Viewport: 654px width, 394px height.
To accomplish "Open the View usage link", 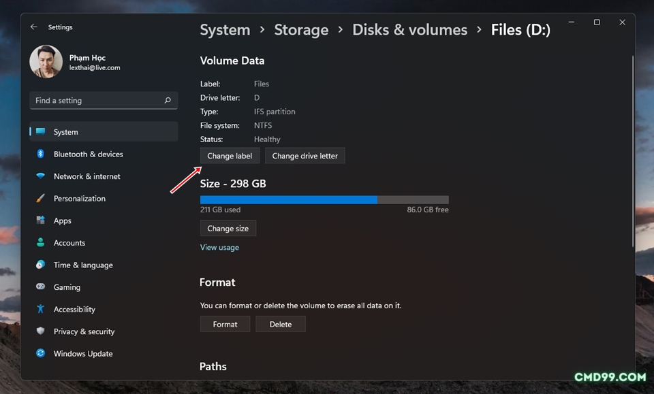I will 219,248.
